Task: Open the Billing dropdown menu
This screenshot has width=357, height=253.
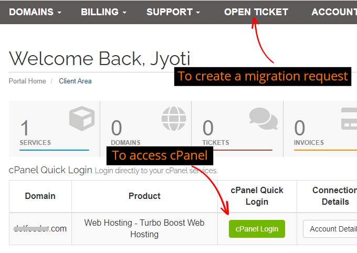Action: pyautogui.click(x=103, y=12)
